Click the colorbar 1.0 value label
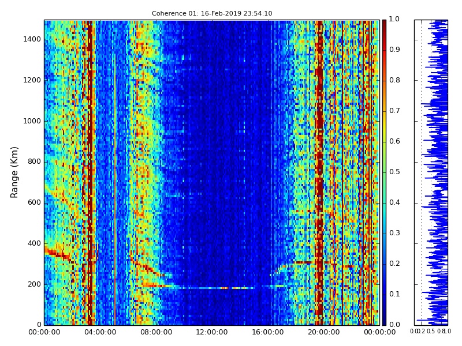The height and width of the screenshot is (346, 462). (394, 19)
